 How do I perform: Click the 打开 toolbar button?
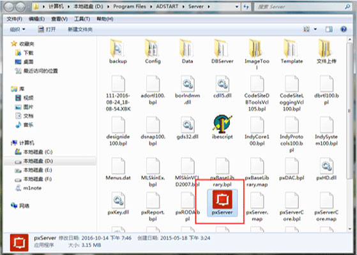pos(47,29)
